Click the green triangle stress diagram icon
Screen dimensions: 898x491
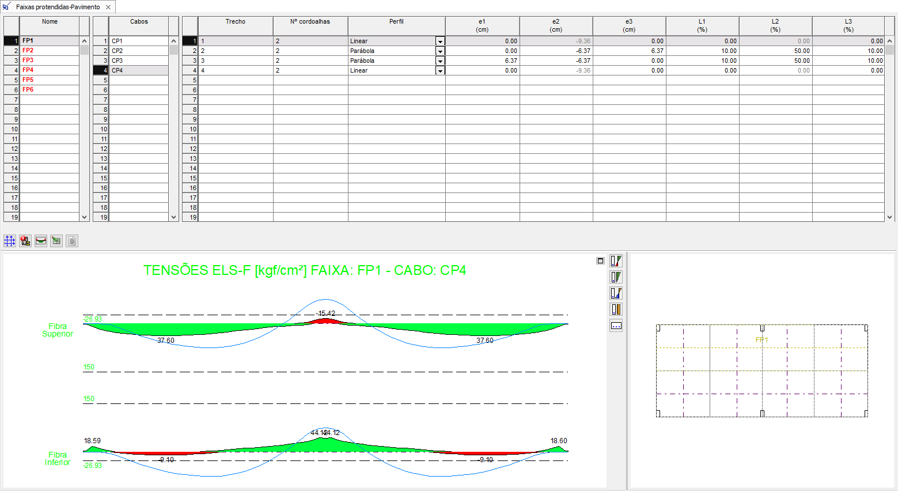(616, 277)
